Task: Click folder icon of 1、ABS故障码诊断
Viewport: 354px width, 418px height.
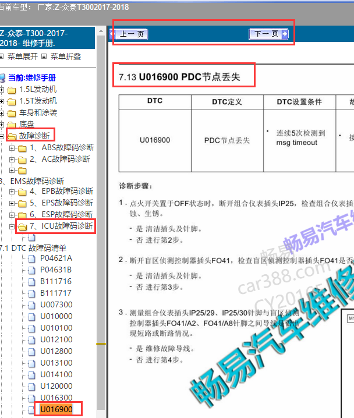Action: point(22,148)
